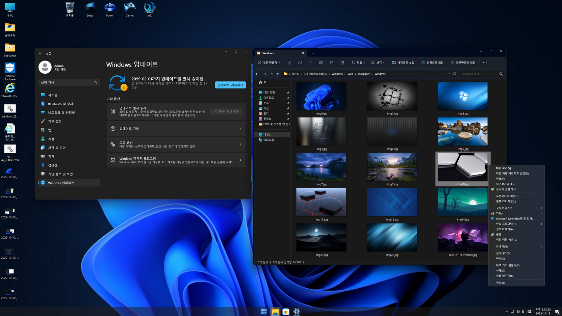Go up one folder with the Up arrow
Viewport: 562px width, 316px height.
(x=278, y=74)
